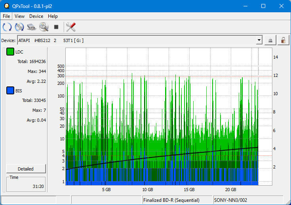This screenshot has width=291, height=205.
Task: Expand the Device selection dropdown arrow
Action: pos(259,40)
